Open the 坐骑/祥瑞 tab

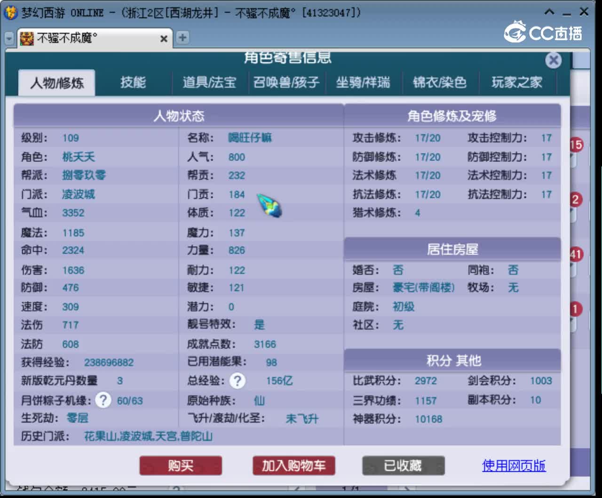point(363,82)
